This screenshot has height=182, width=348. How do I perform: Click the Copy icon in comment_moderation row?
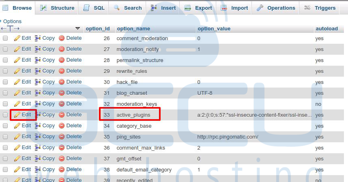(38, 38)
